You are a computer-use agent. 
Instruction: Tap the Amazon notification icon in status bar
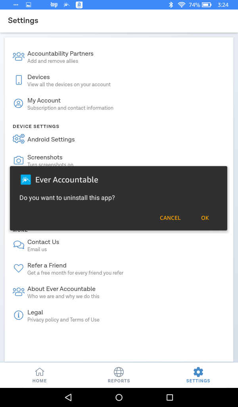coord(79,5)
